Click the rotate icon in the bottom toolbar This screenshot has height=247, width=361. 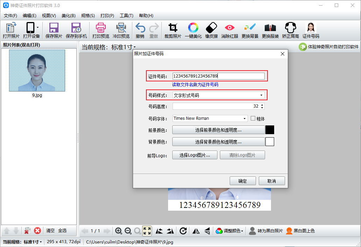(183, 231)
